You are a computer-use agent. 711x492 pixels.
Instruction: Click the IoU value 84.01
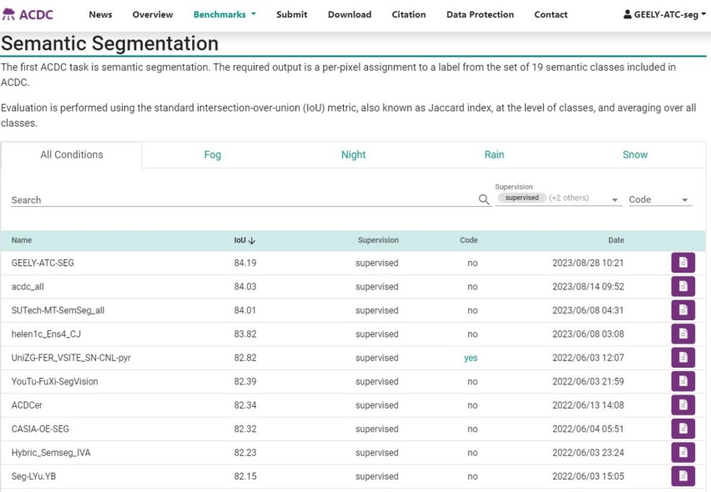[x=245, y=310]
